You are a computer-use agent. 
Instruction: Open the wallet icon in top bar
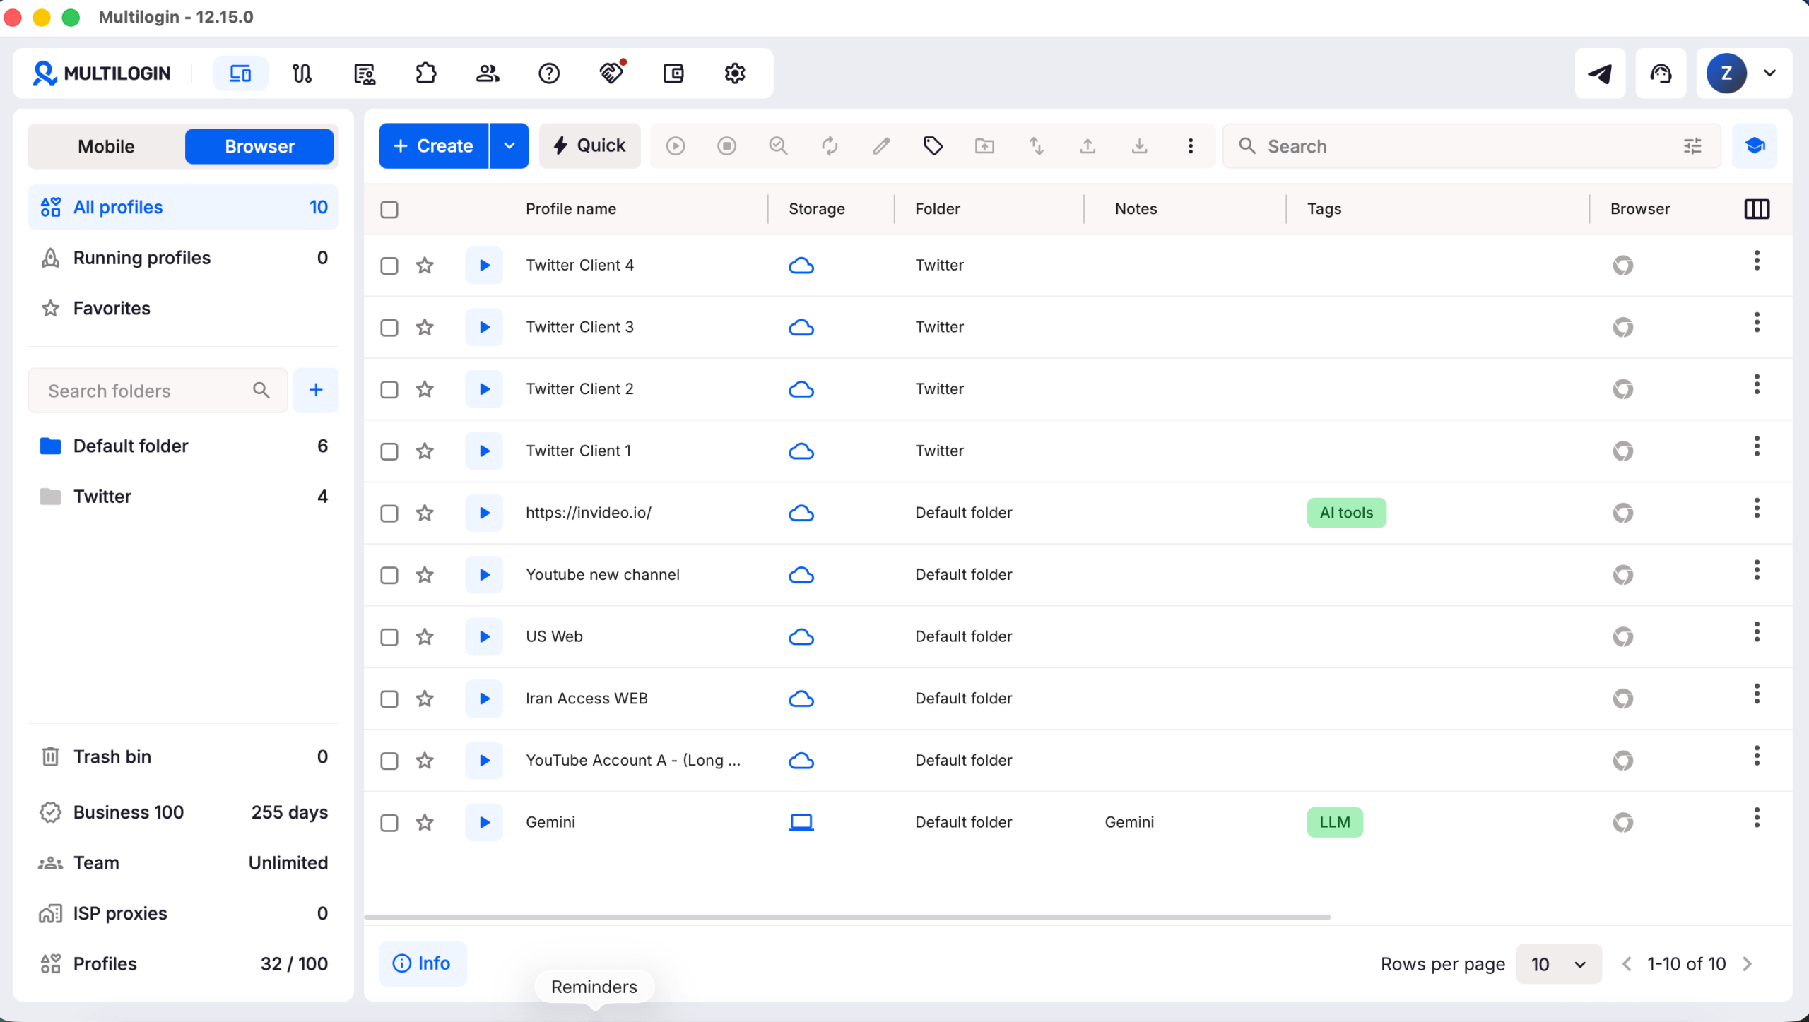(x=673, y=73)
